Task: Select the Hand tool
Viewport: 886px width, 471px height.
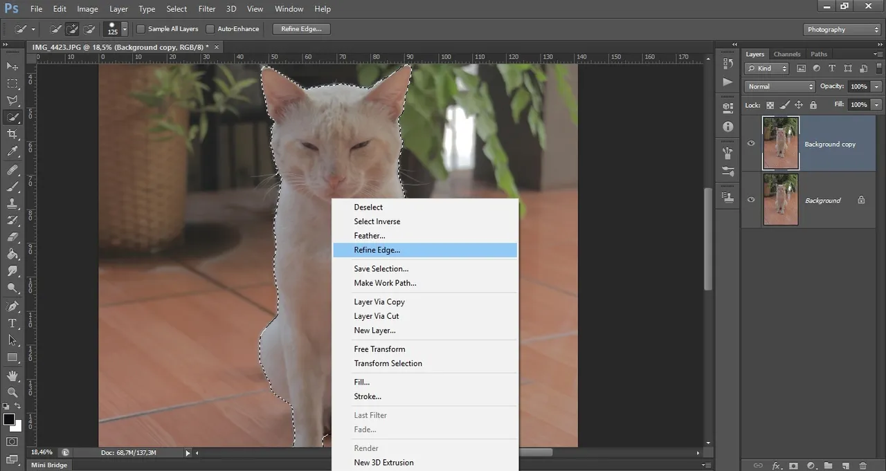Action: click(x=12, y=376)
